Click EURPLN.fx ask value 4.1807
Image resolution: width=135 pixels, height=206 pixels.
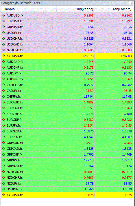(x=127, y=137)
